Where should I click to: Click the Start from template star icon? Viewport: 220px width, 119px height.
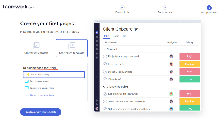pos(72,46)
